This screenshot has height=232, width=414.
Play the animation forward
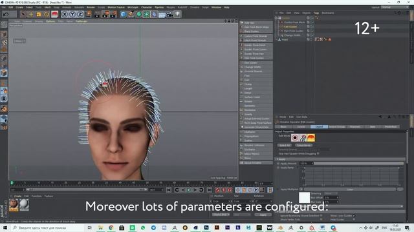point(189,189)
